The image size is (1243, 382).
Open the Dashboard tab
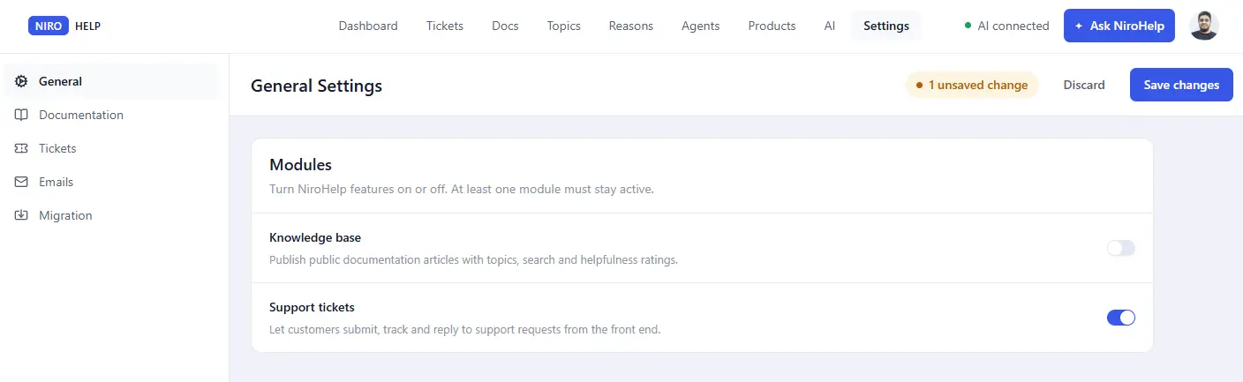(x=368, y=26)
